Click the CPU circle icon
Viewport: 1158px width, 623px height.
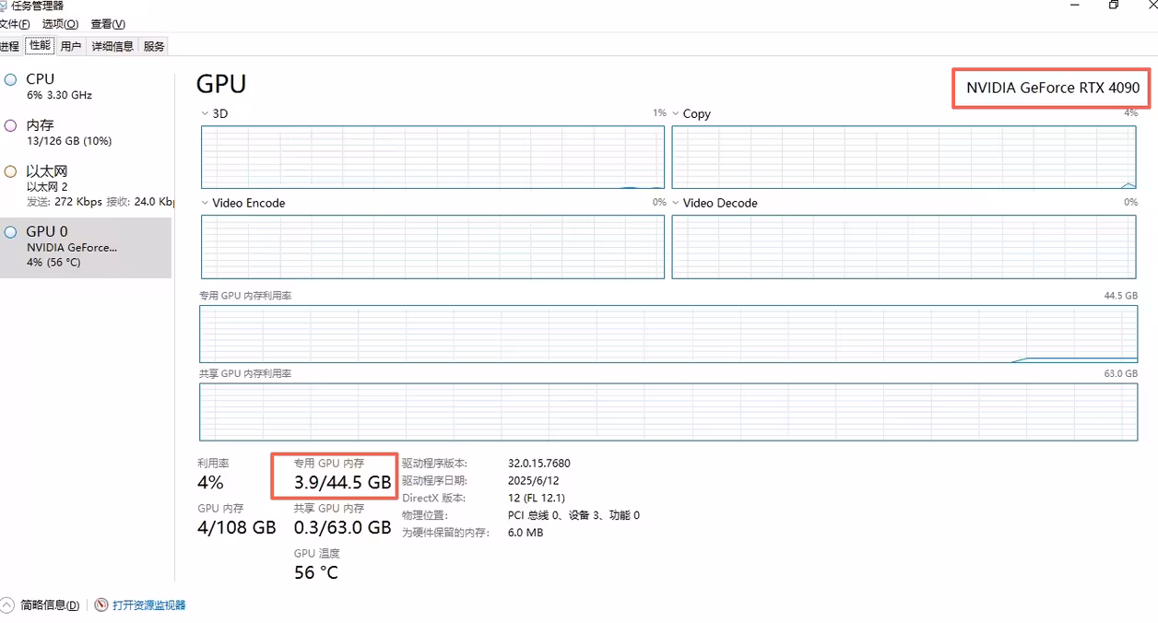(x=10, y=80)
